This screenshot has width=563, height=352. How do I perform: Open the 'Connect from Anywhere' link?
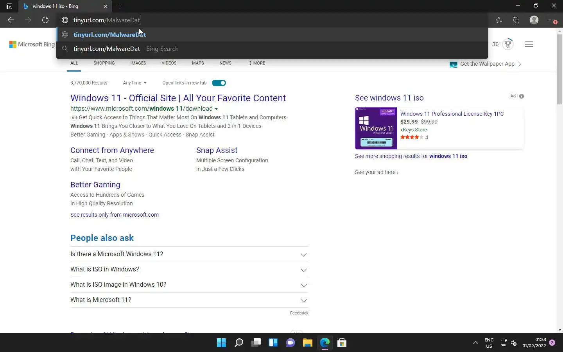[112, 150]
